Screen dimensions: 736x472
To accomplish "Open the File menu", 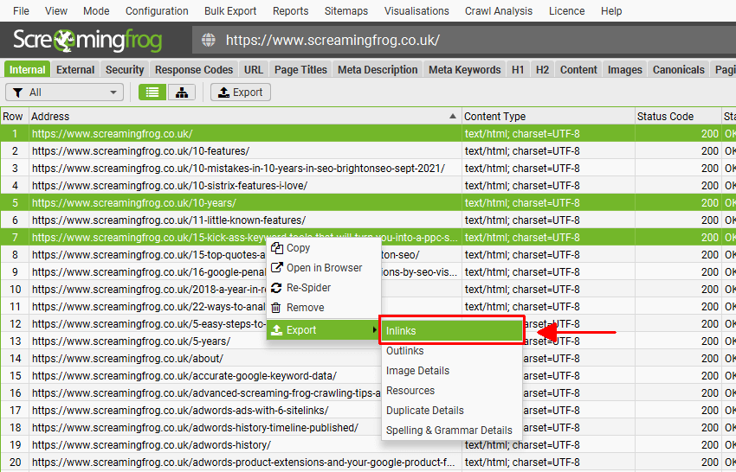I will [x=21, y=10].
